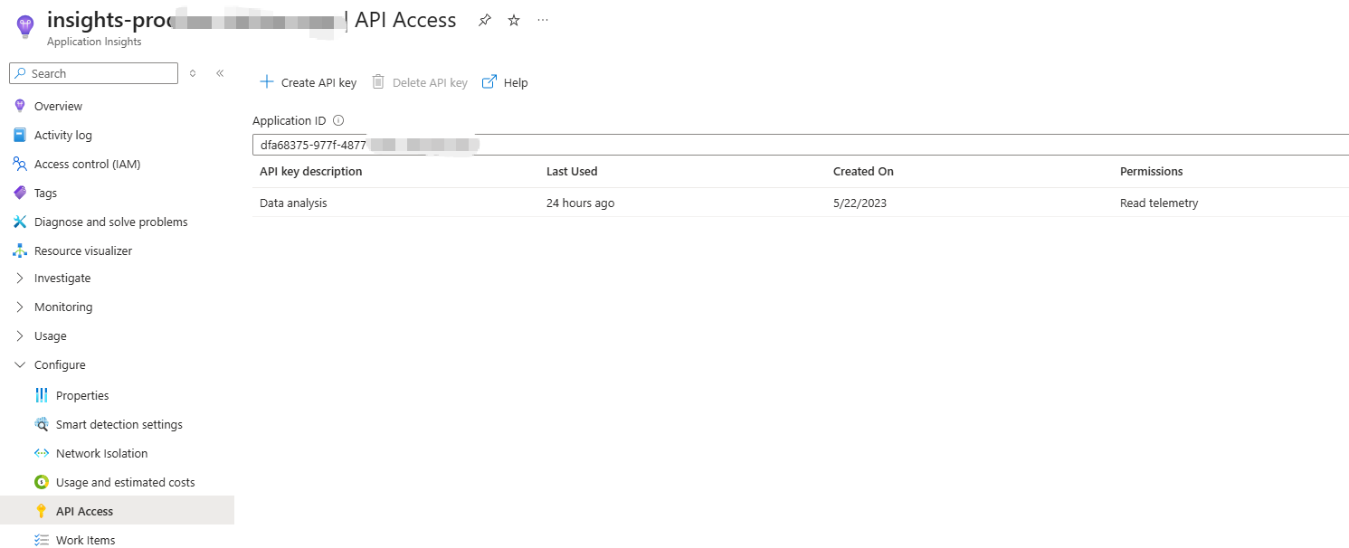Click the plus icon for Create API key

pos(267,81)
